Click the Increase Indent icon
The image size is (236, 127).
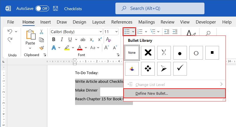tap(175, 32)
